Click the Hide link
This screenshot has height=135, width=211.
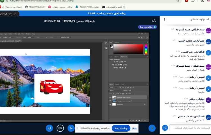coord(134,129)
